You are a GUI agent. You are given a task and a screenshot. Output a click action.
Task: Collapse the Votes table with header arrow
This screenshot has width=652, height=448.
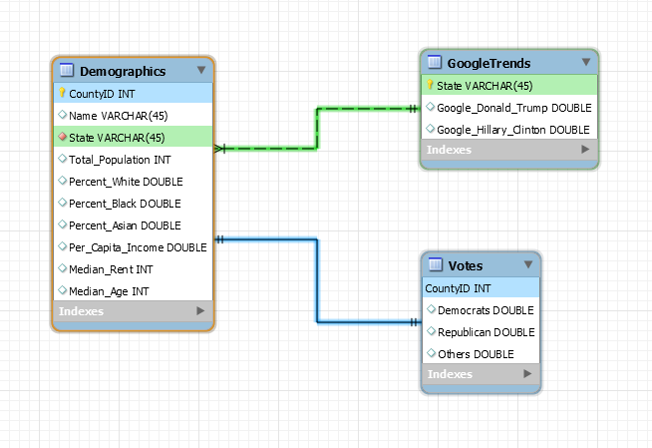528,264
